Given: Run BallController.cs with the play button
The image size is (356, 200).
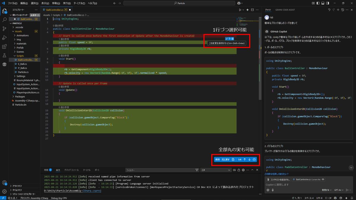Looking at the screenshot, I should (x=241, y=9).
